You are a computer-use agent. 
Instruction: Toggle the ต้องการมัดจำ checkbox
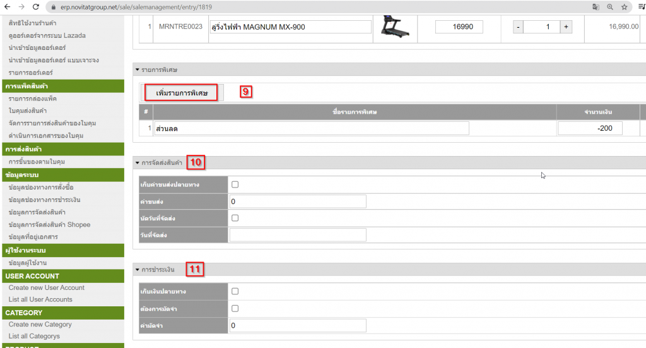click(x=235, y=309)
